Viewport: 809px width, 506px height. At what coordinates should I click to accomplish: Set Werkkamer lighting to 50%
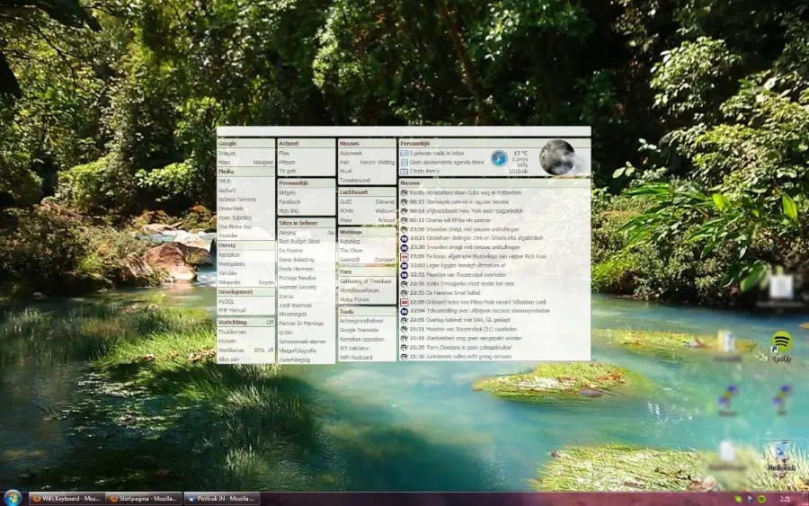pyautogui.click(x=259, y=351)
